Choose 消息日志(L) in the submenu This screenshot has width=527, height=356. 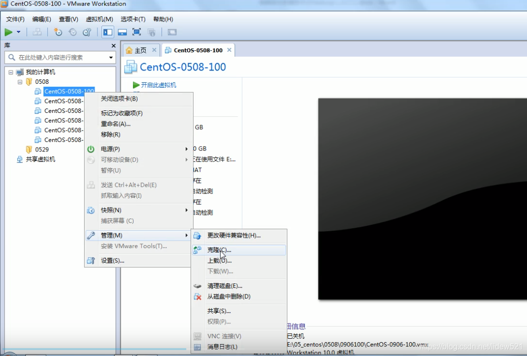pos(239,347)
